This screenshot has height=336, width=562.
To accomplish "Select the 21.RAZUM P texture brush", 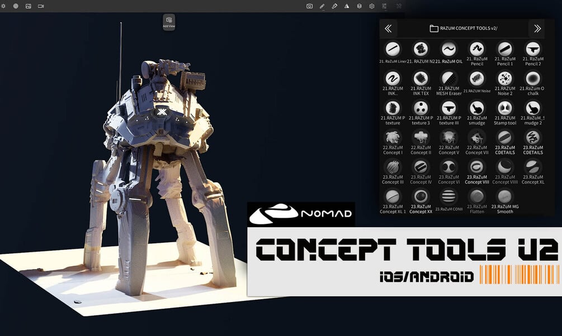I will pyautogui.click(x=393, y=113).
